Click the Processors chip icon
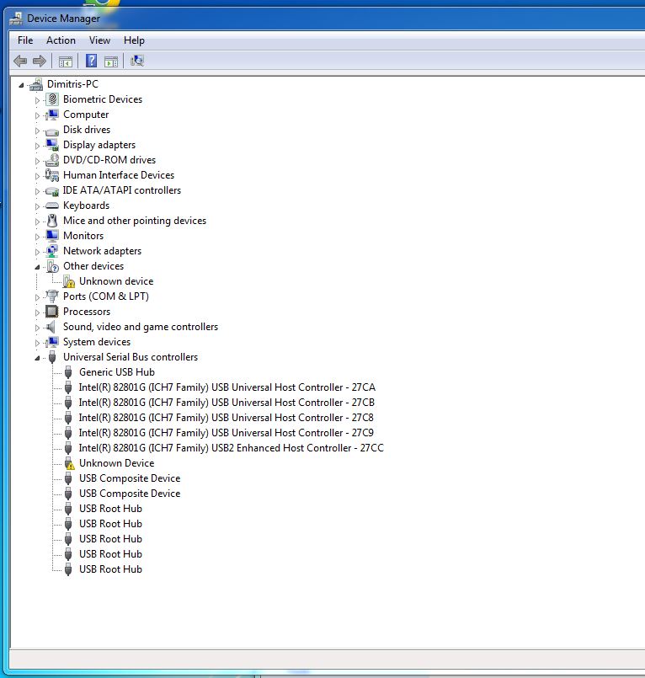Screen dimensions: 645x678 pyautogui.click(x=52, y=312)
